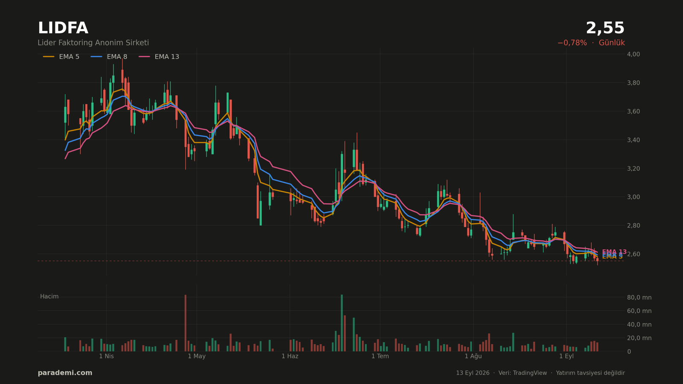Click the LIDFA ticker title
Viewport: 683px width, 384px height.
click(x=63, y=28)
